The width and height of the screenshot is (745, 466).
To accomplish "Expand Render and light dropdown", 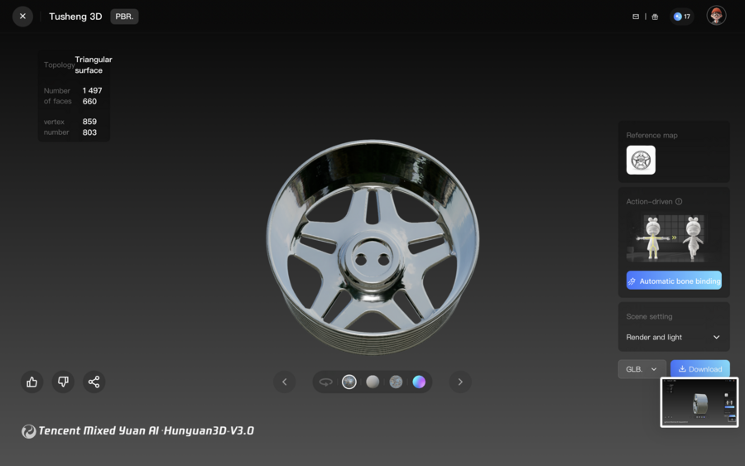I will coord(673,337).
